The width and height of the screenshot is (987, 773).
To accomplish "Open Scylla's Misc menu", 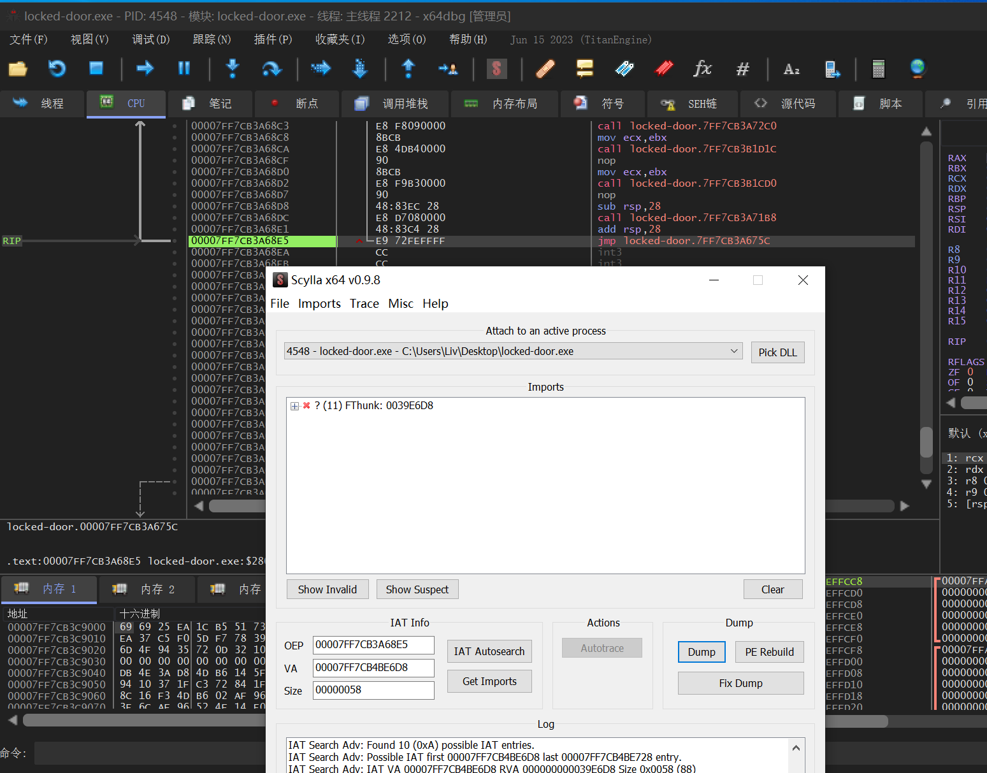I will (401, 303).
